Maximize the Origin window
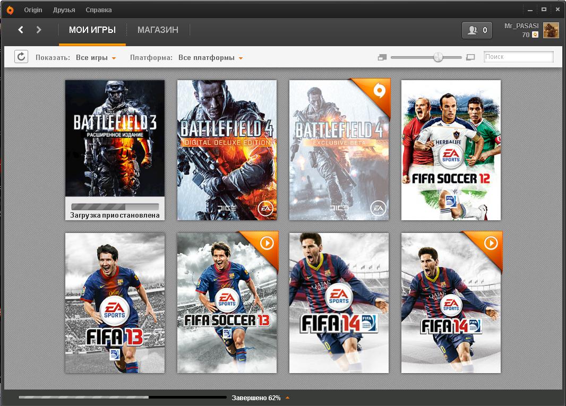Image resolution: width=566 pixels, height=406 pixels. pyautogui.click(x=544, y=10)
